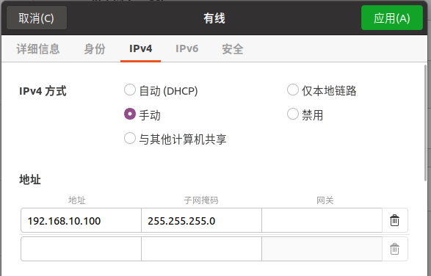Select the 禁用 radio option
This screenshot has width=431, height=276.
click(x=293, y=114)
